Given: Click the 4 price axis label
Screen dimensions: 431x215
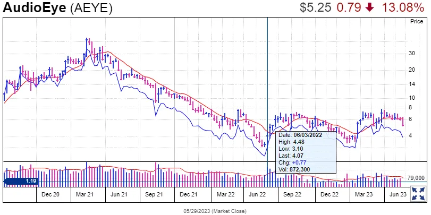Looking at the screenshot, I should 410,136.
